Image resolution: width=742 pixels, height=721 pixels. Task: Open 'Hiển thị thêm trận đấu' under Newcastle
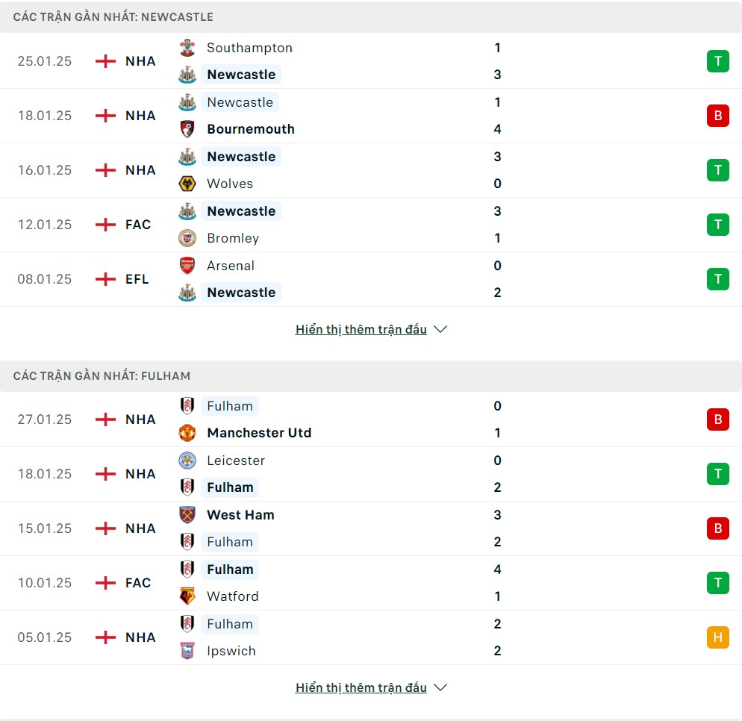361,329
